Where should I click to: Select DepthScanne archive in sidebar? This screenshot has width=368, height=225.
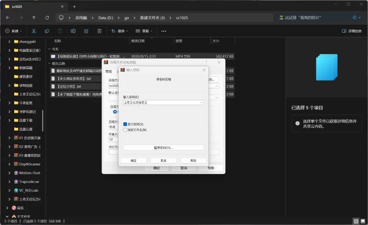tap(29, 164)
